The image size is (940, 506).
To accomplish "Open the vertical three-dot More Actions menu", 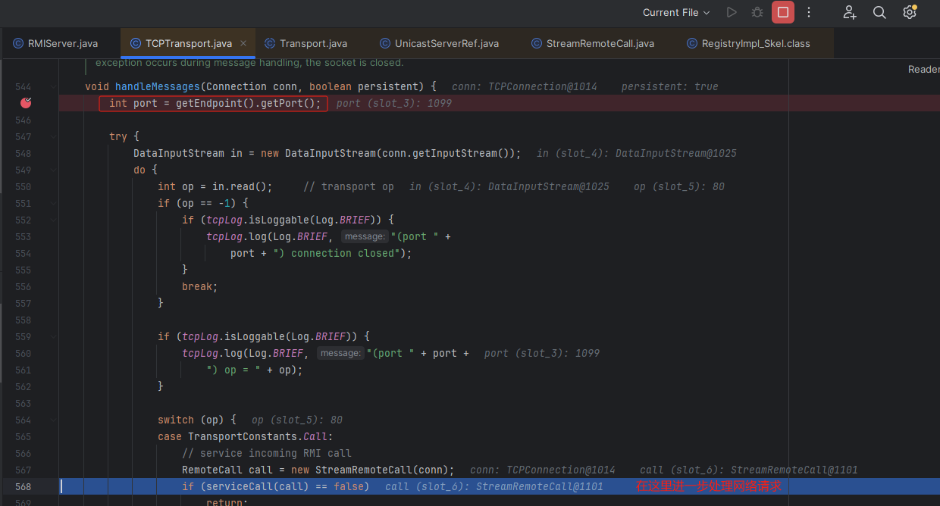I will (809, 12).
